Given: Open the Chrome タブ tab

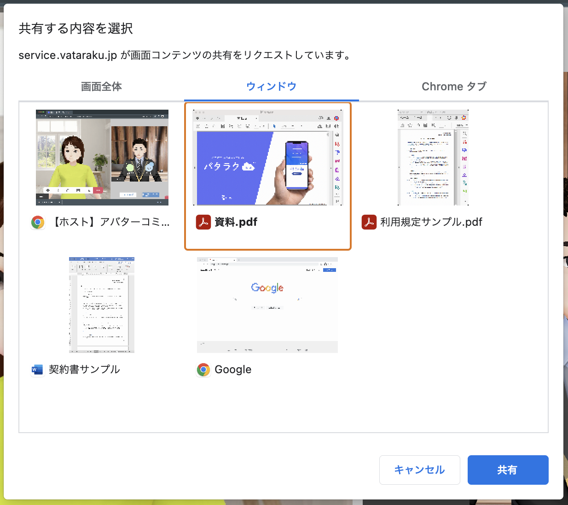Looking at the screenshot, I should coord(454,87).
